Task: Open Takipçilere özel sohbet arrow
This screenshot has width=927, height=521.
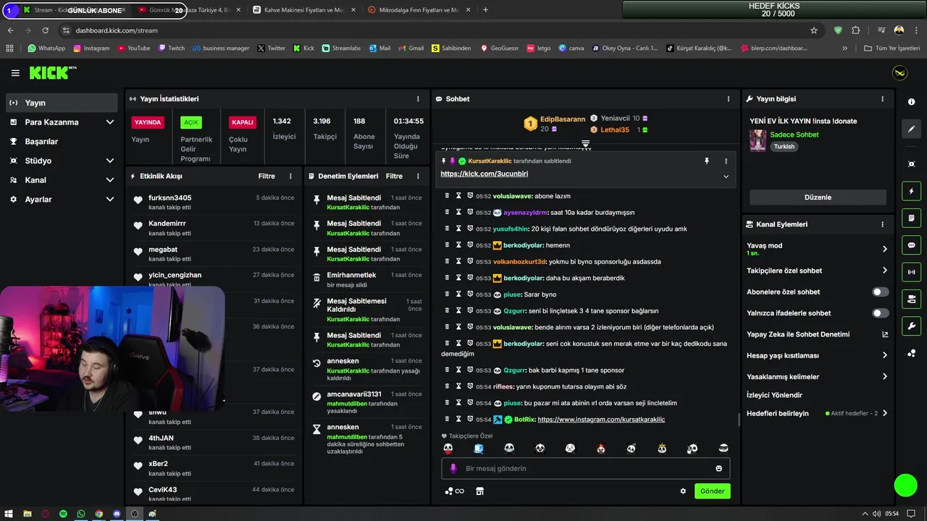Action: pos(884,271)
